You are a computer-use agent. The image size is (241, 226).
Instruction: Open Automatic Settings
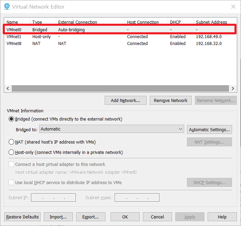point(209,130)
